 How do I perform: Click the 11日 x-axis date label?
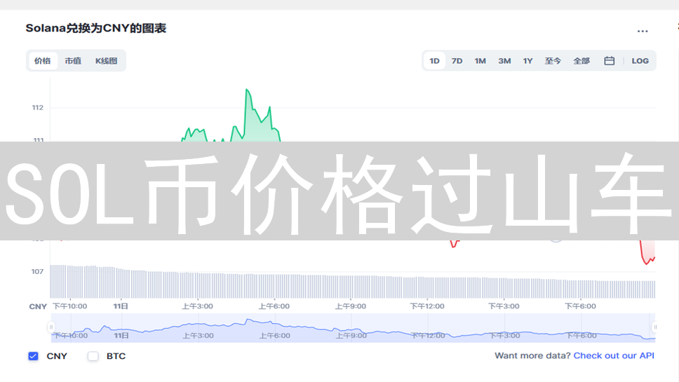(x=121, y=306)
